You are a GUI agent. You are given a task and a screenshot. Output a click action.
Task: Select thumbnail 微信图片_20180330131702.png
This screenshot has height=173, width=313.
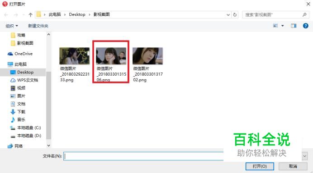[148, 64]
